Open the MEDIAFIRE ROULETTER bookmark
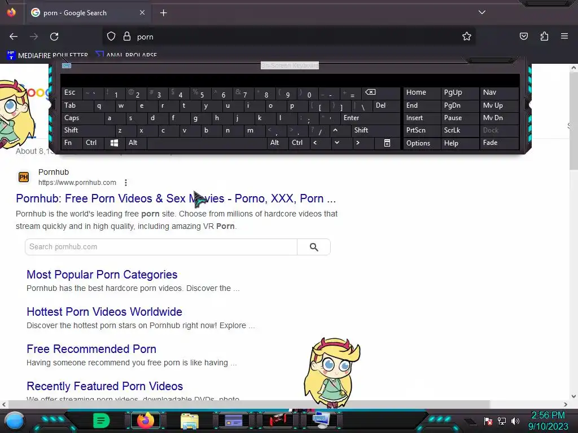 click(x=47, y=55)
